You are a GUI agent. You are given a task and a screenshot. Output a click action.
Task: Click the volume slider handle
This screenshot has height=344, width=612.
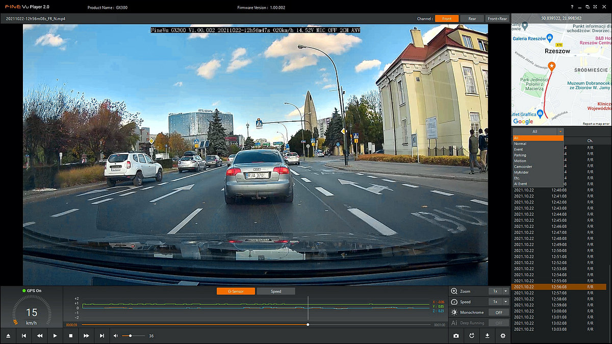(x=131, y=336)
